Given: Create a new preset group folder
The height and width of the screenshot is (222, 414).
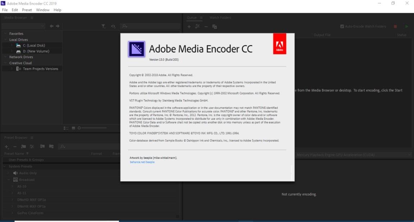Looking at the screenshot, I should [23, 146].
